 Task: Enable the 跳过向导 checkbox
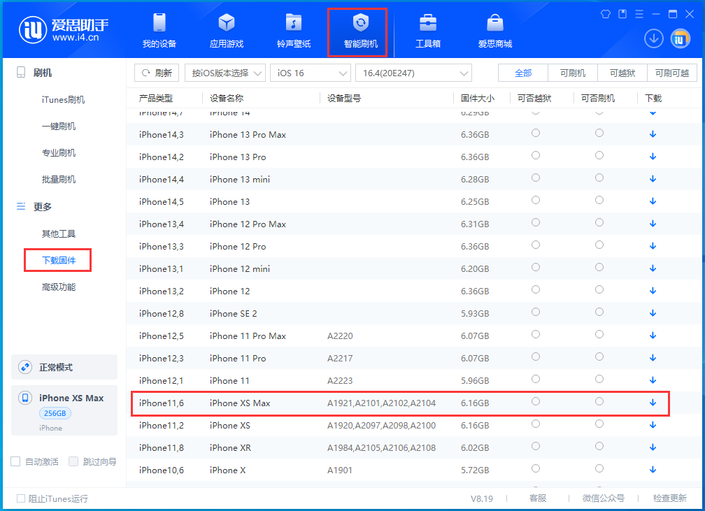click(73, 461)
